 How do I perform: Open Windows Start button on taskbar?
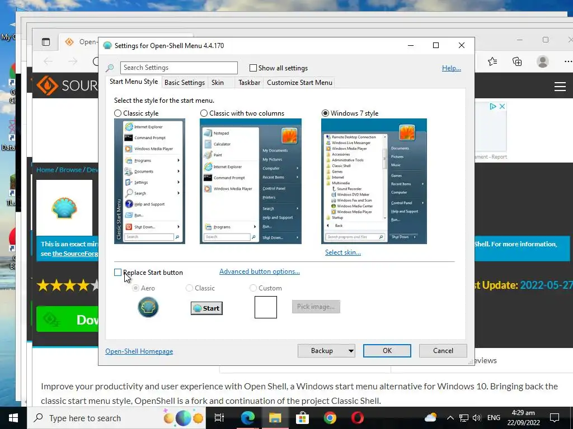coord(13,418)
